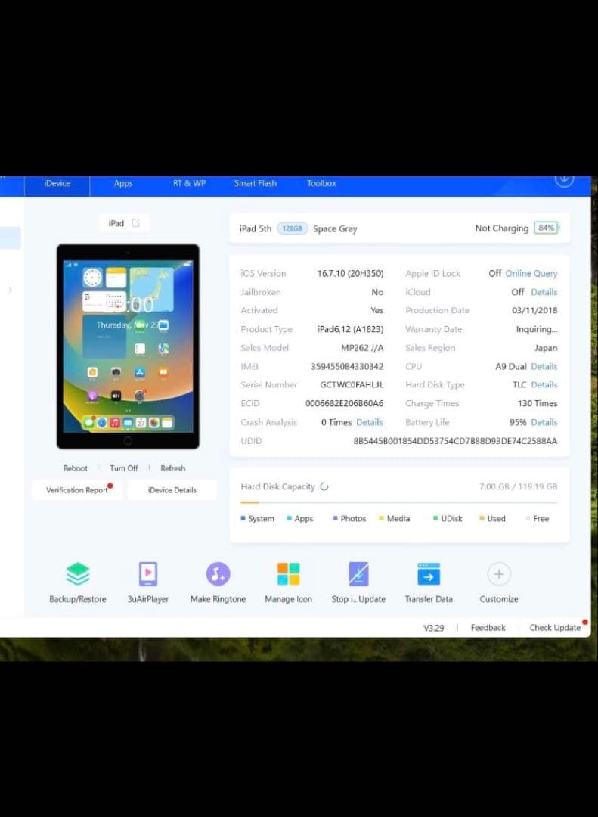598x817 pixels.
Task: Click the ECID value 0006682E206B60A6
Action: click(x=344, y=403)
